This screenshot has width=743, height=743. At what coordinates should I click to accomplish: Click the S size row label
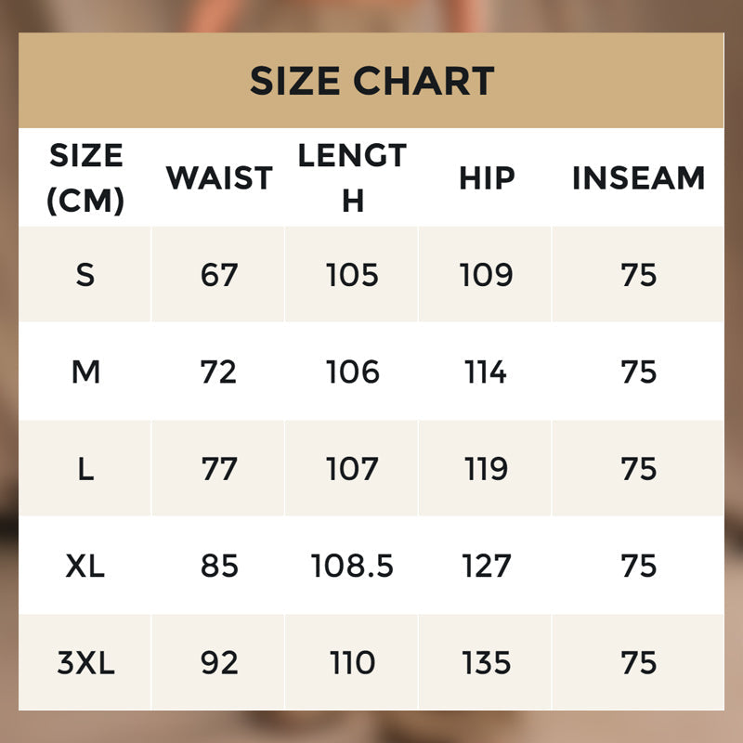point(85,275)
